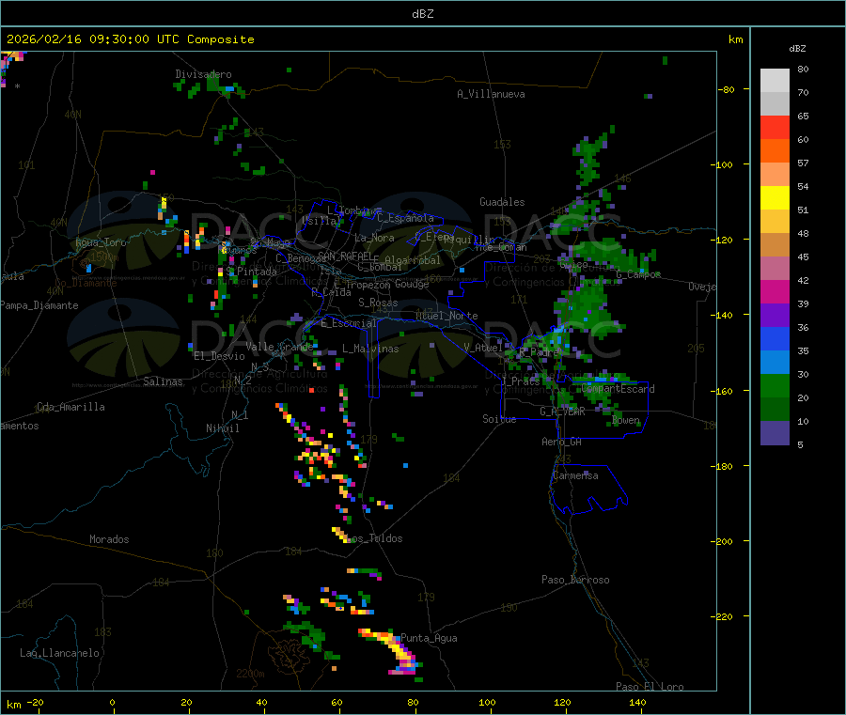Click the S_Rosas place label

pos(378,303)
